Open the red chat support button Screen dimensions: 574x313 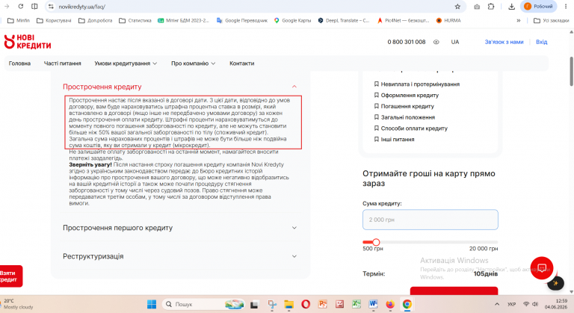coord(542,268)
